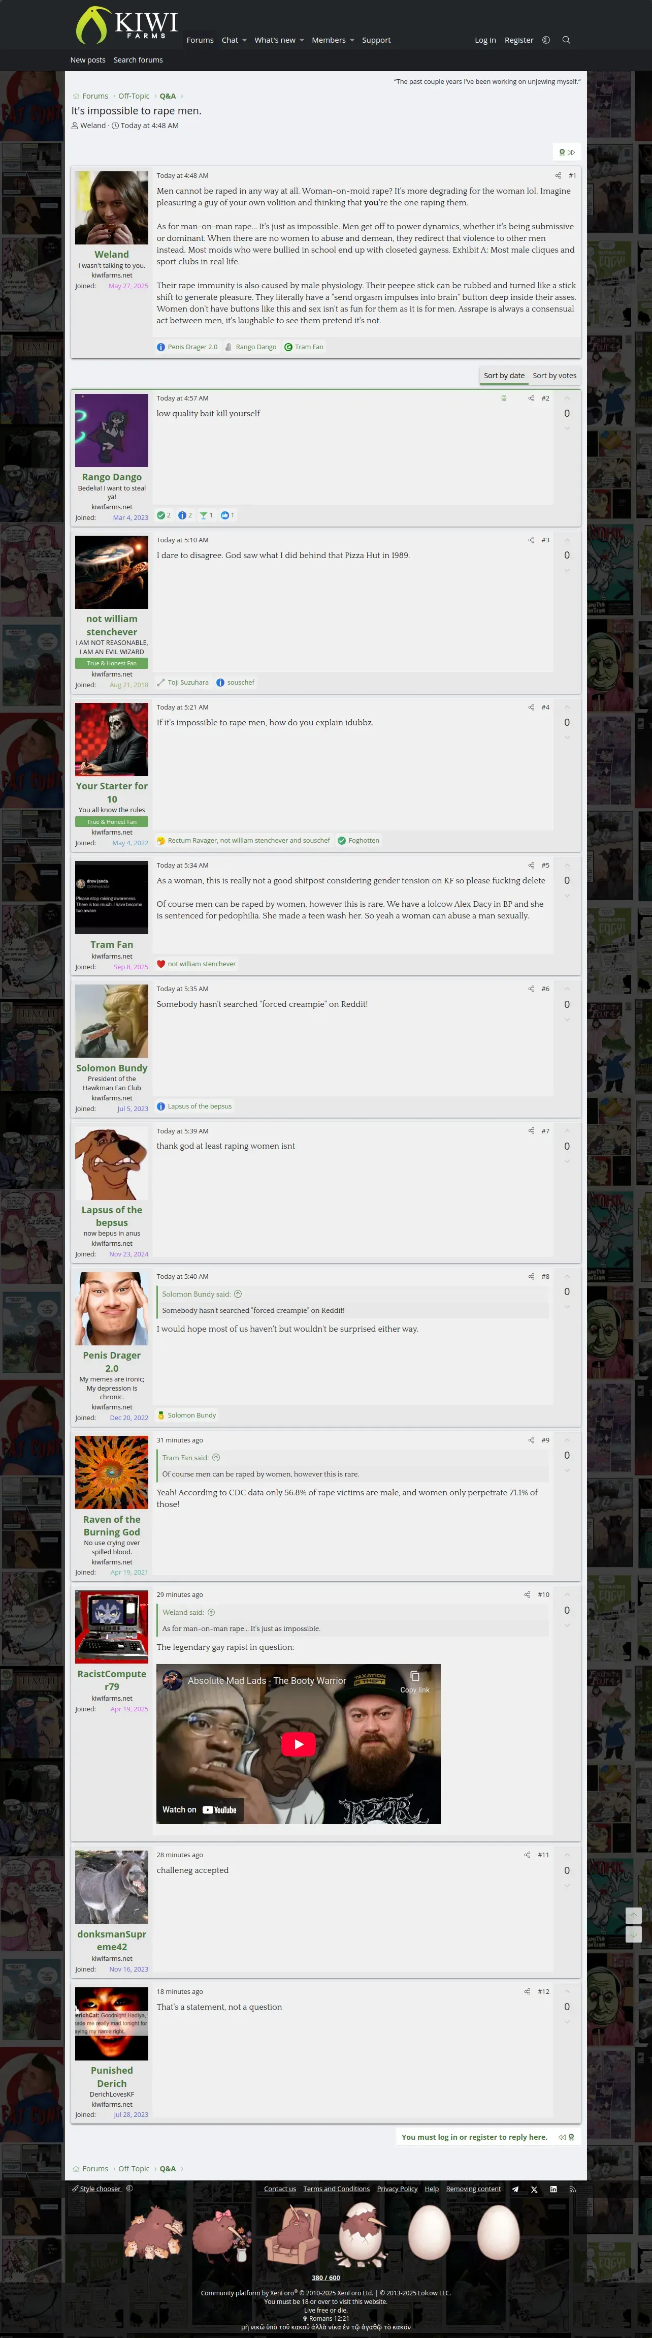Open the search magnifier icon in header
The width and height of the screenshot is (652, 2338).
click(566, 40)
